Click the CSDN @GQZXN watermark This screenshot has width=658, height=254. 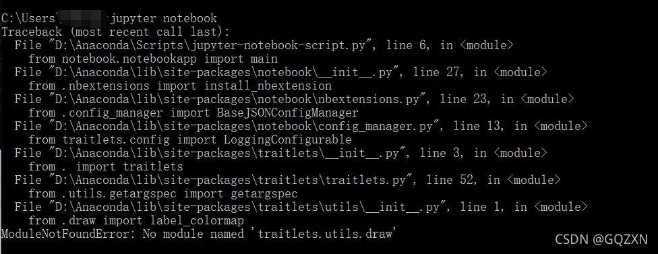[x=601, y=239]
